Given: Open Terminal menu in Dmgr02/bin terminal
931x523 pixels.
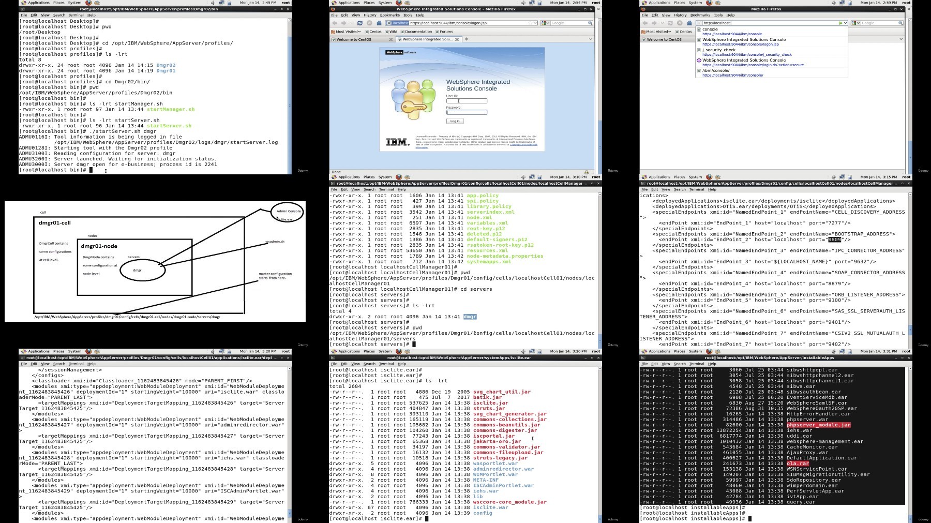Looking at the screenshot, I should (76, 15).
